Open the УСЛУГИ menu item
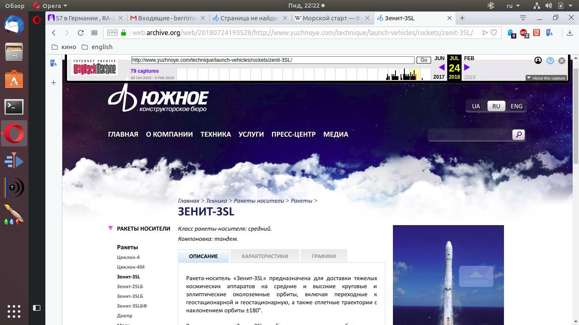579x325 pixels. tap(251, 134)
